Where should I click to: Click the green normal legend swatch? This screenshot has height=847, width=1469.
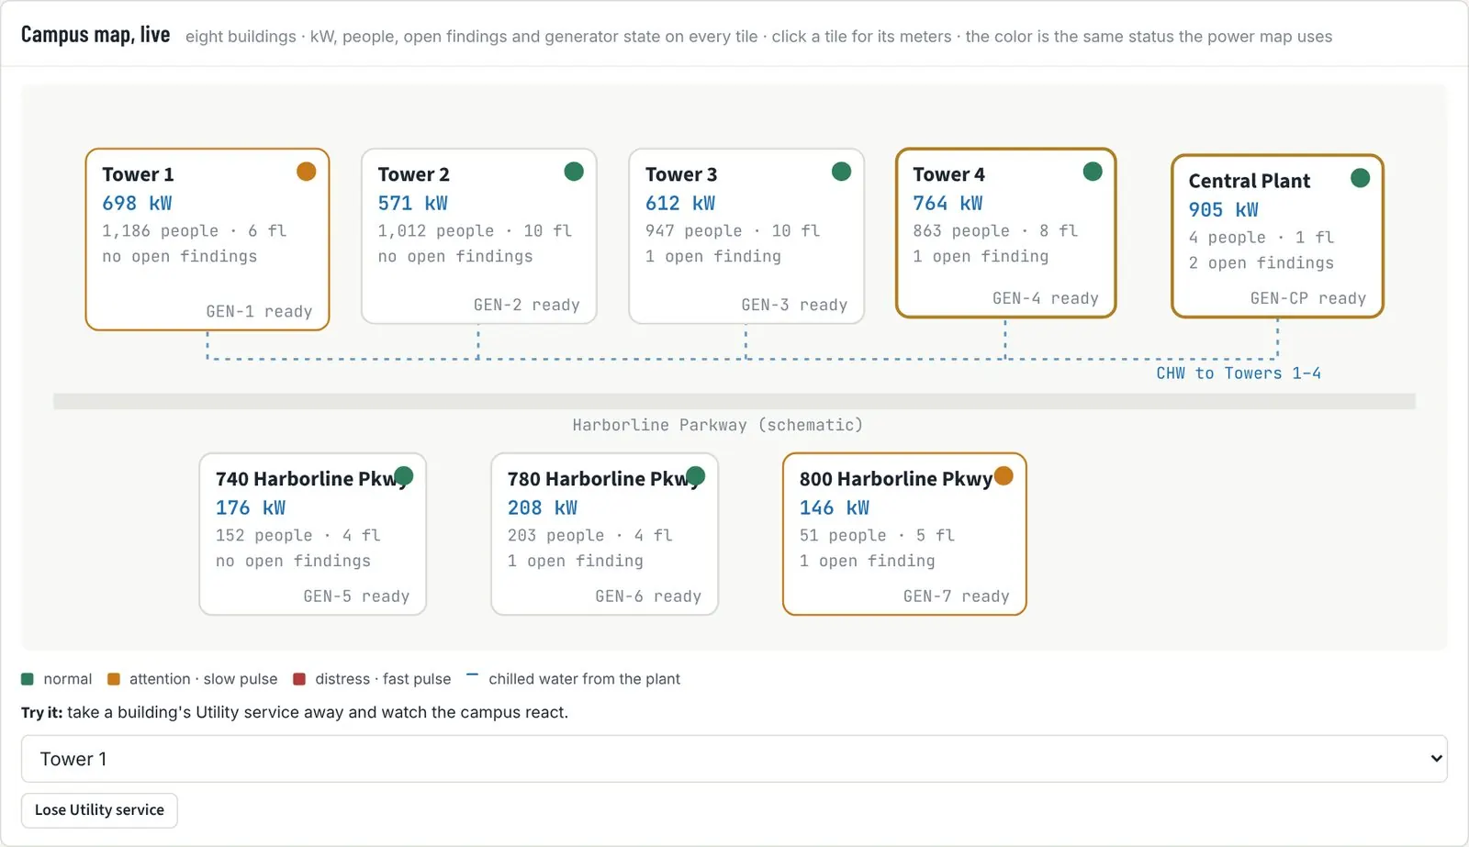(28, 679)
